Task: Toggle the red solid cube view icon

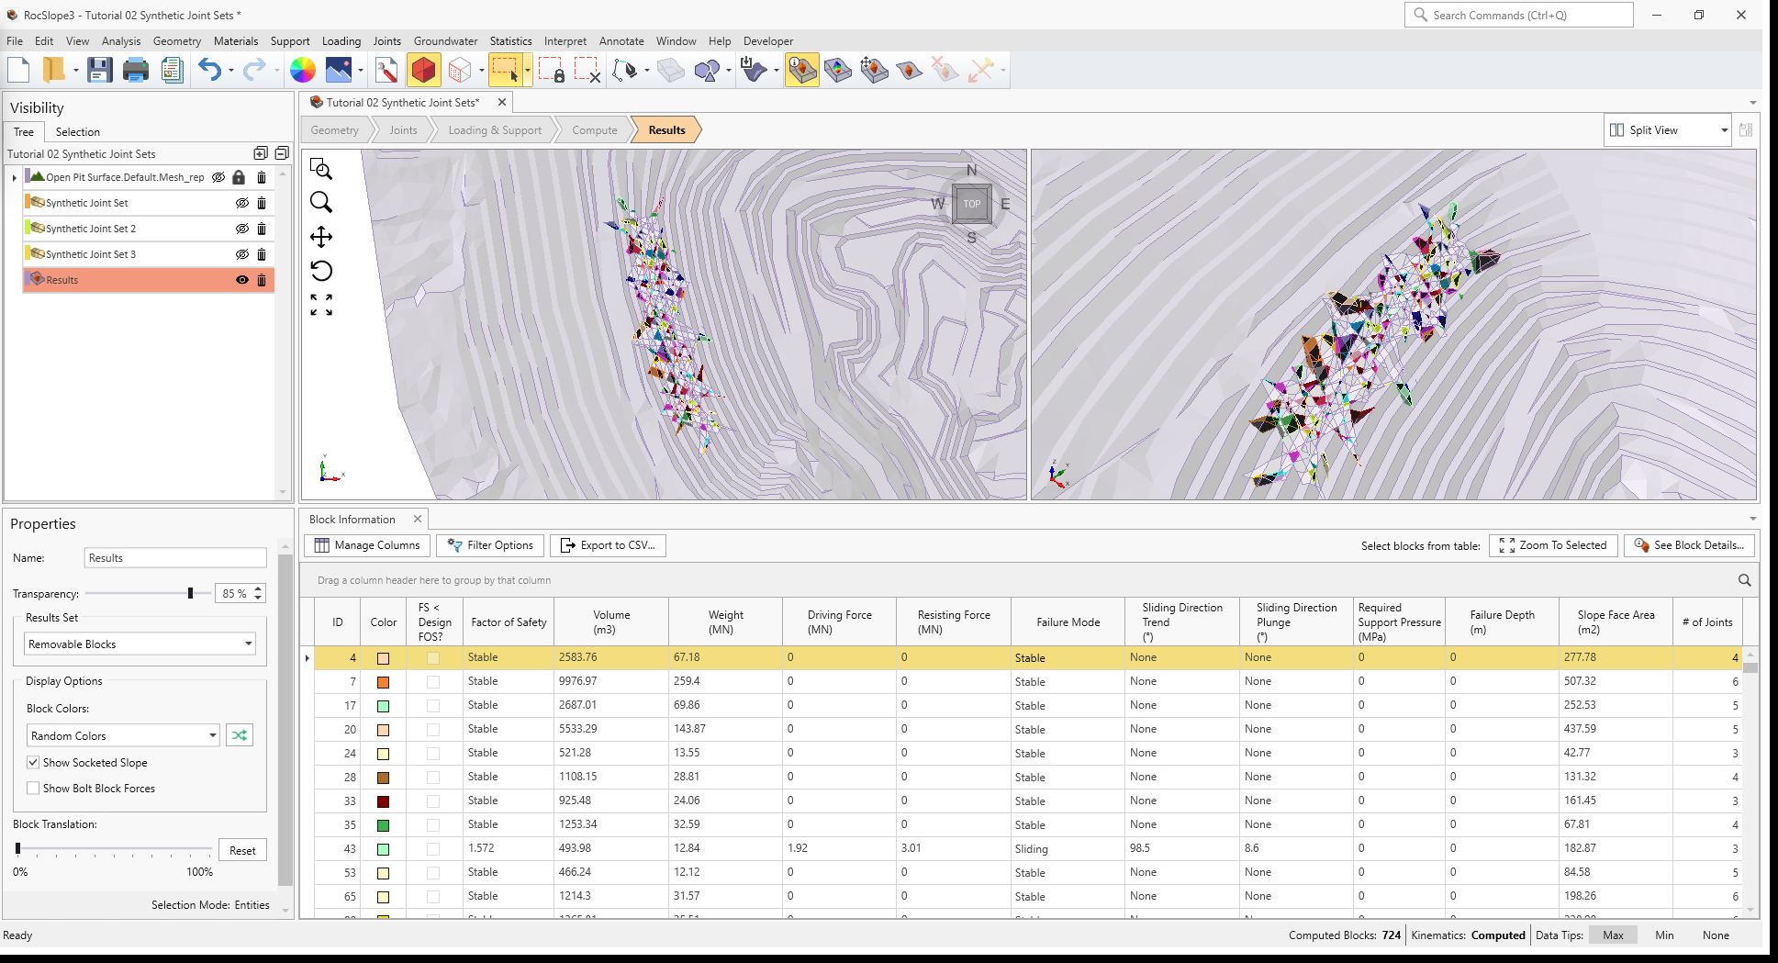Action: [x=424, y=70]
